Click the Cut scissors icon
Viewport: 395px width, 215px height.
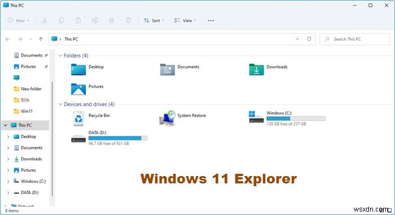point(45,20)
